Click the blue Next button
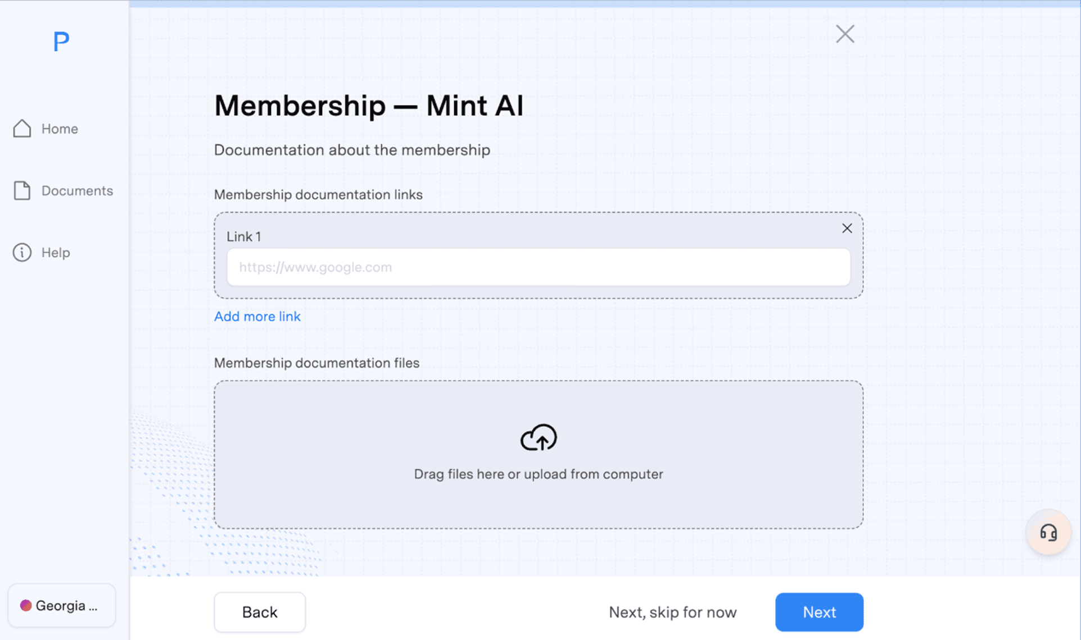 click(818, 612)
